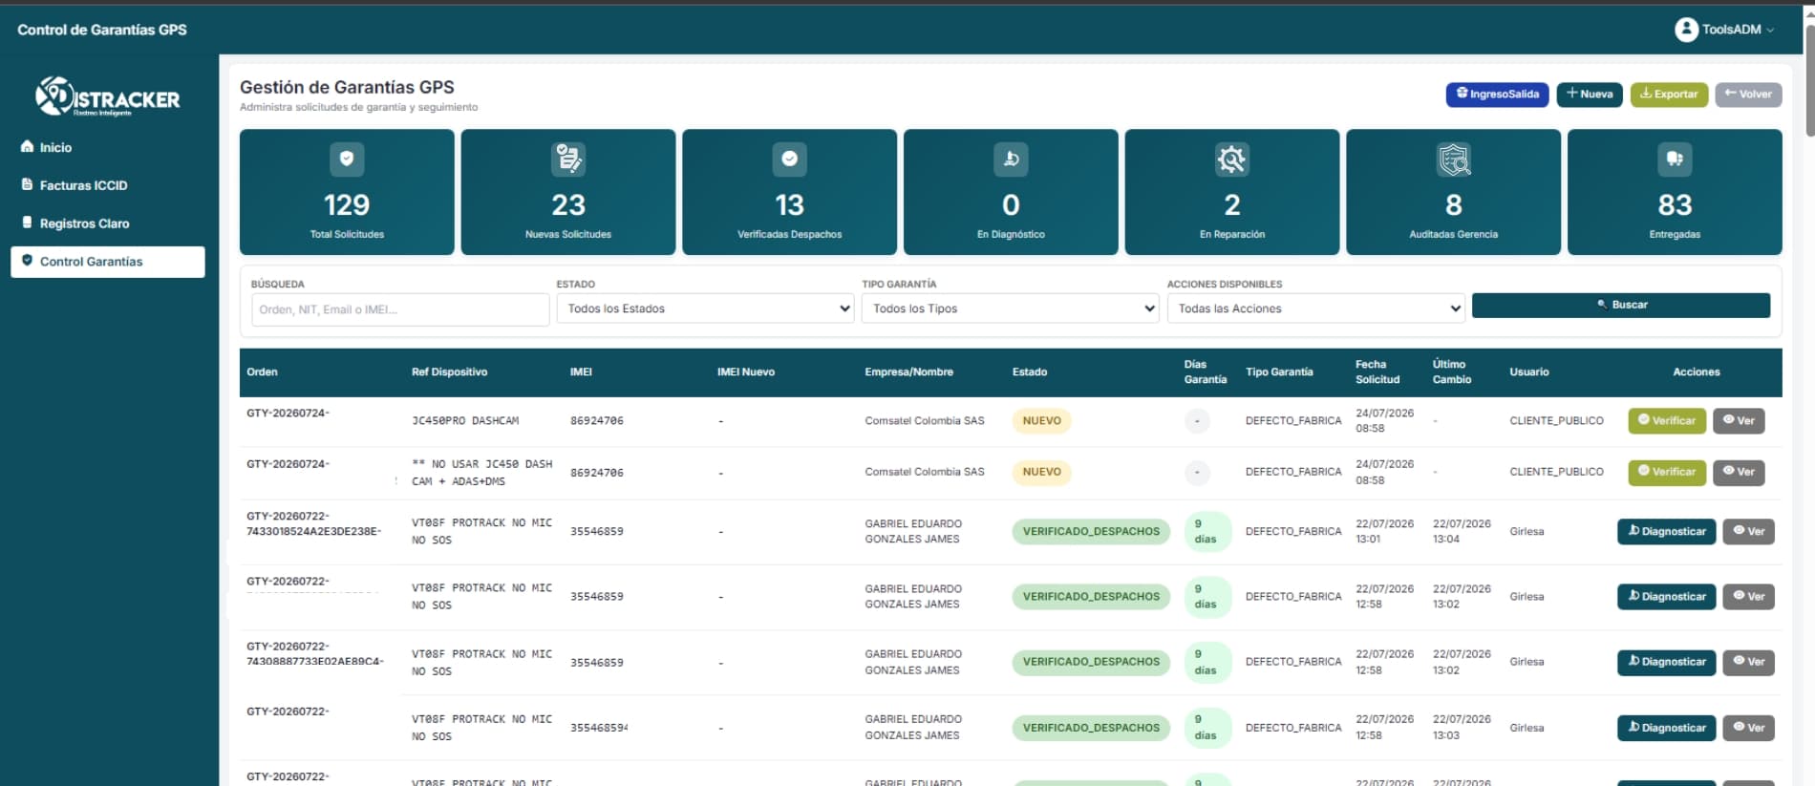Click Ver in the row last changed 13:04
The width and height of the screenshot is (1815, 786).
tap(1748, 531)
